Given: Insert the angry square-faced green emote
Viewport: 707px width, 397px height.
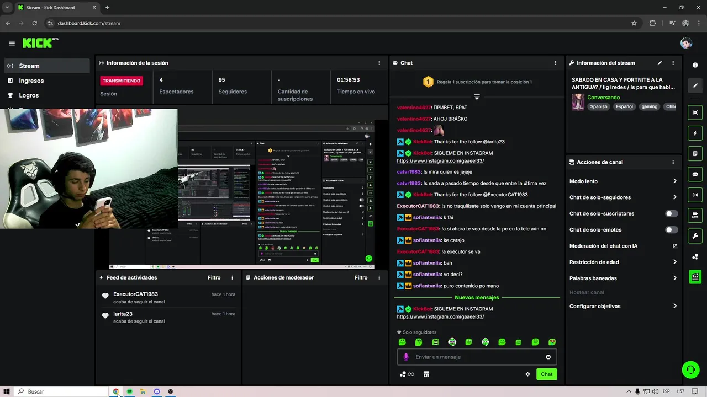Looking at the screenshot, I should 435,342.
